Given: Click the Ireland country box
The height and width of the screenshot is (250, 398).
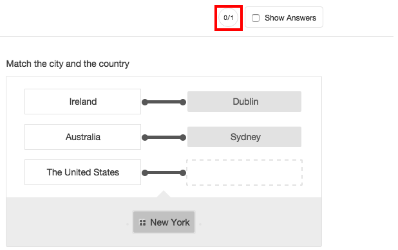Looking at the screenshot, I should point(82,102).
